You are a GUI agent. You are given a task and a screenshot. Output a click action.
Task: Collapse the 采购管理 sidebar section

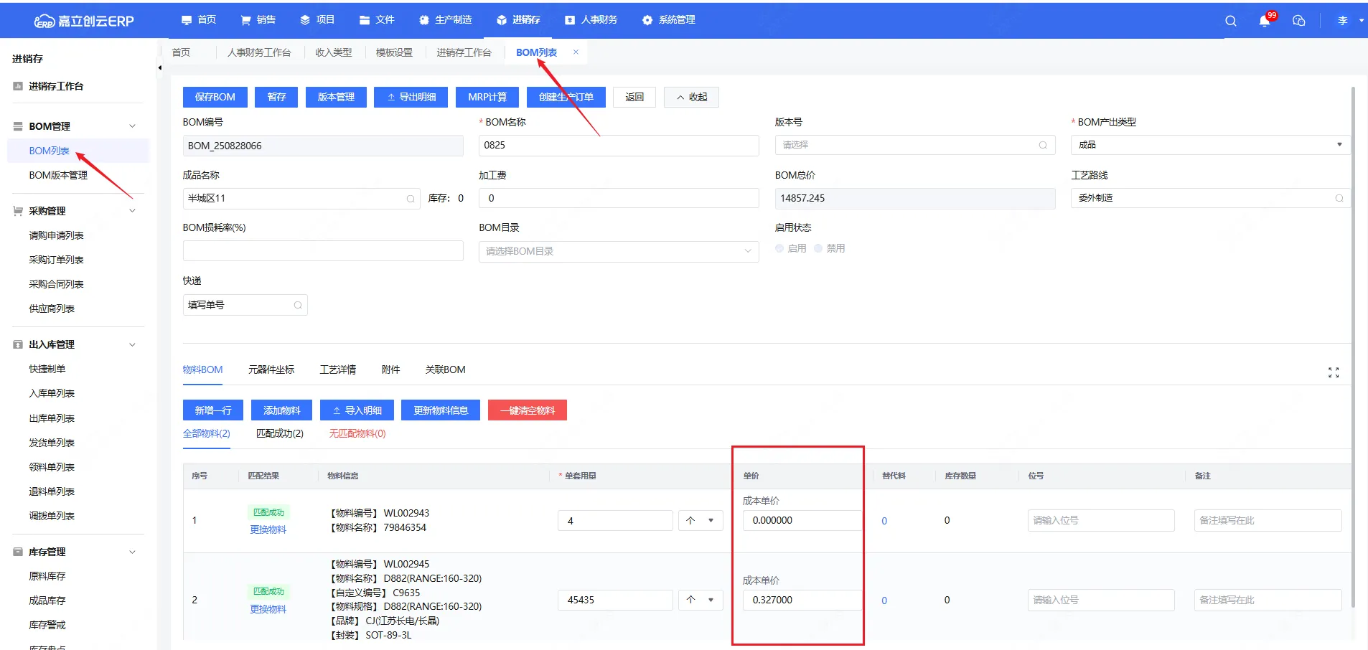click(x=132, y=211)
